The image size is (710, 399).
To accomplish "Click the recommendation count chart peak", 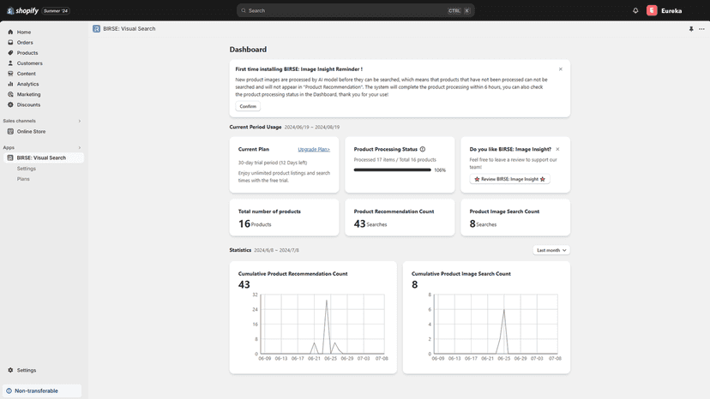I will click(326, 301).
